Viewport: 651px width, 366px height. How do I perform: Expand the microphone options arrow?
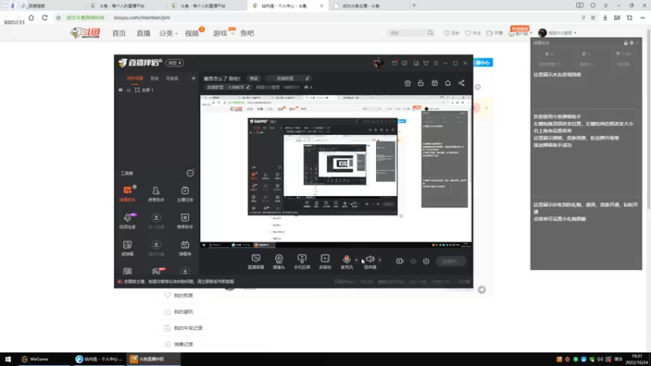coord(356,260)
